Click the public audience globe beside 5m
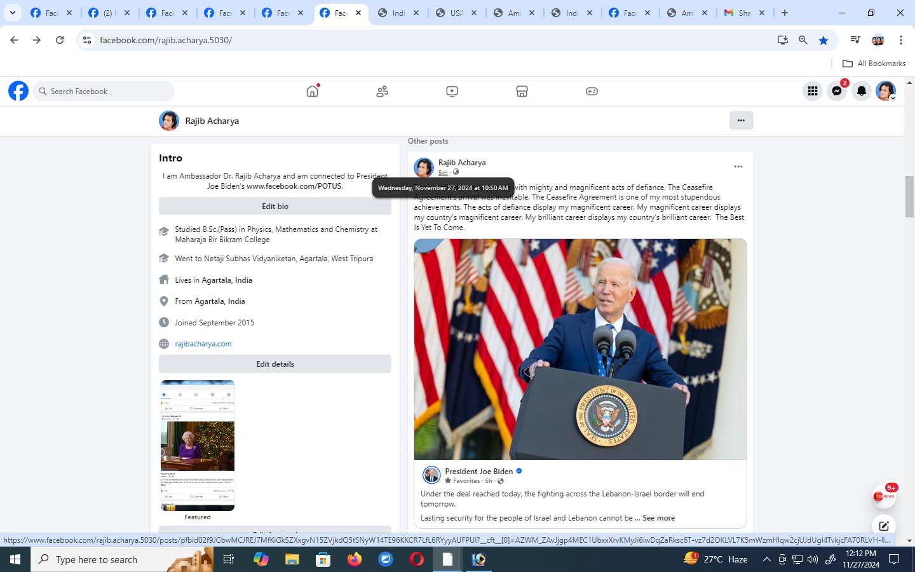The width and height of the screenshot is (915, 572). (456, 172)
